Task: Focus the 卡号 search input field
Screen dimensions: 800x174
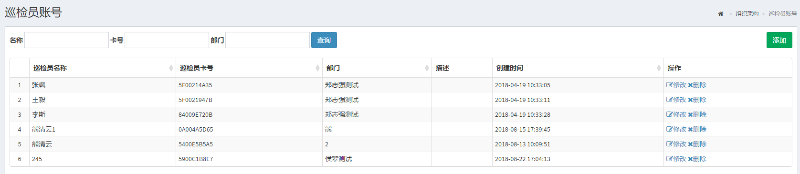Action: [167, 40]
